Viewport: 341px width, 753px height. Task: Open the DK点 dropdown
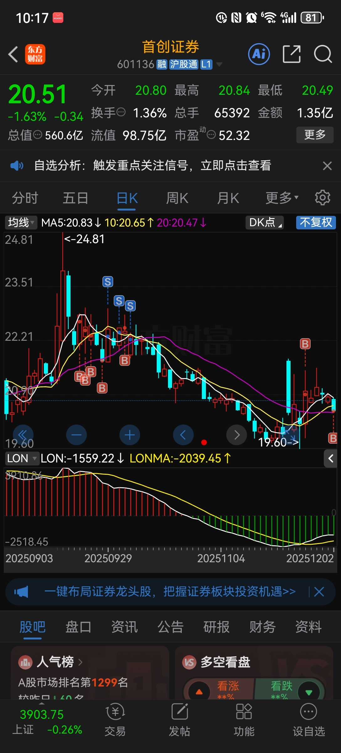[265, 222]
